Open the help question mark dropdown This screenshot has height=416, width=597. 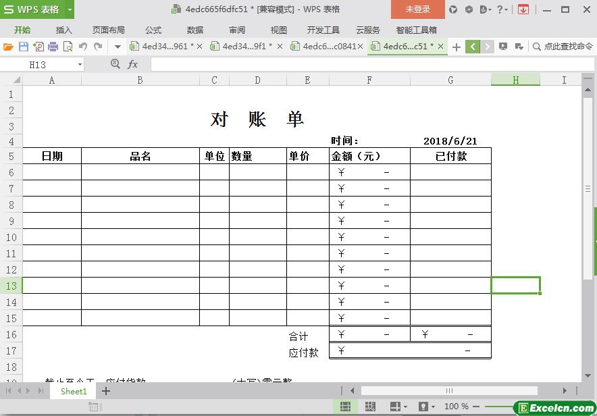point(502,9)
